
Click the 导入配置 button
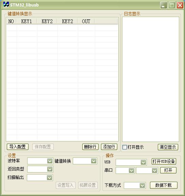tap(18, 147)
